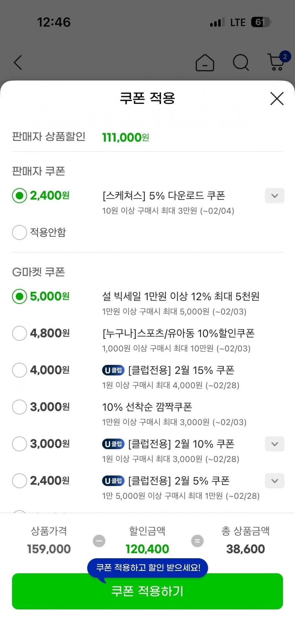This screenshot has height=641, width=295.
Task: Expand the 스케쳐스 5% 다운로드 쿠폰 dropdown
Action: pyautogui.click(x=274, y=196)
